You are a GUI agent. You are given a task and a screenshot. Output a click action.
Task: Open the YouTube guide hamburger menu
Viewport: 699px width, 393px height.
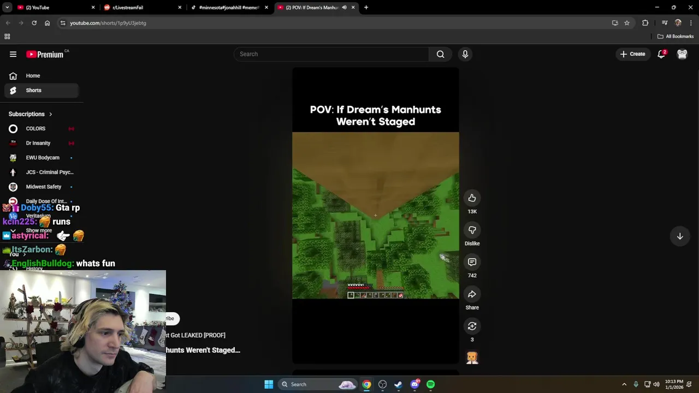click(13, 54)
